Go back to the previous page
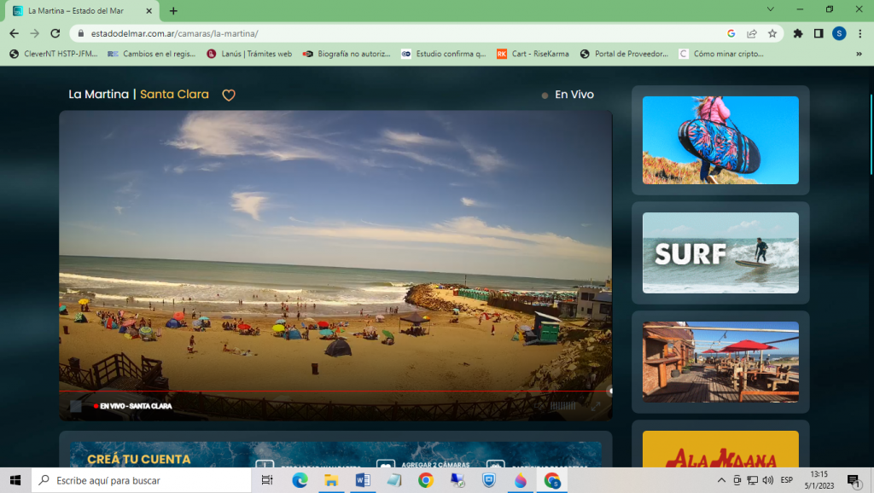The width and height of the screenshot is (874, 493). pyautogui.click(x=14, y=33)
